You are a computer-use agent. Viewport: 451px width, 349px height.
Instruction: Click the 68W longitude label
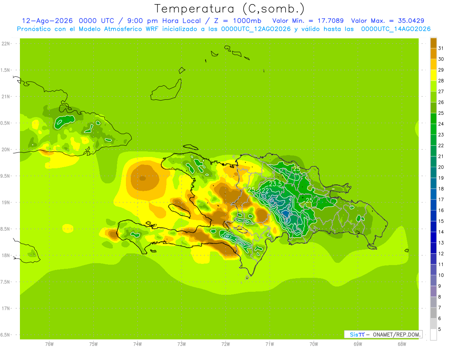pyautogui.click(x=402, y=344)
